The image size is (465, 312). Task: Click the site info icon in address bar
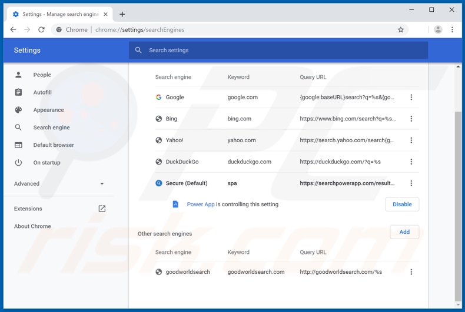click(x=59, y=29)
